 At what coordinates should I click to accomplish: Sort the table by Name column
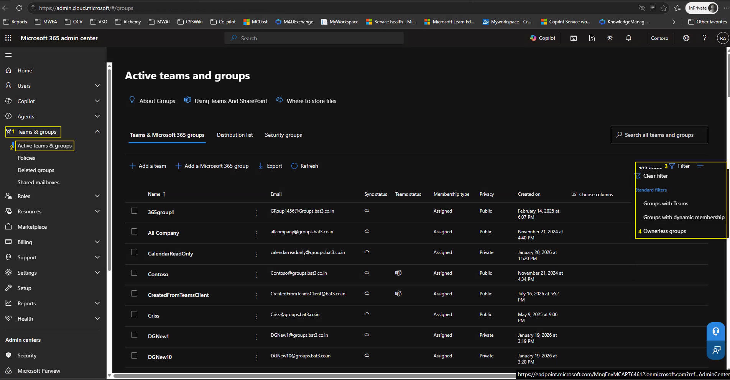(x=157, y=194)
